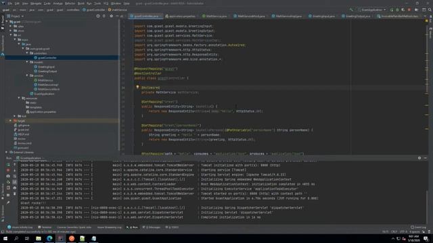Click the Up the Stack Trace arrow
Viewport: 433px width, 243px height.
[15, 165]
